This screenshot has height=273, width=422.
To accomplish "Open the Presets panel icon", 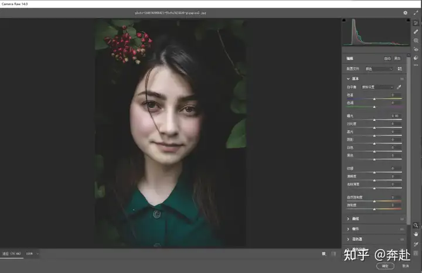I will [x=416, y=58].
